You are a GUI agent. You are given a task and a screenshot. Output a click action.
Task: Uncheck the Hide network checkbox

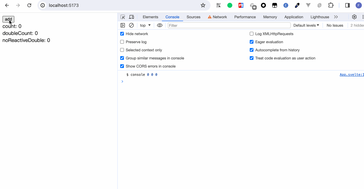click(122, 34)
